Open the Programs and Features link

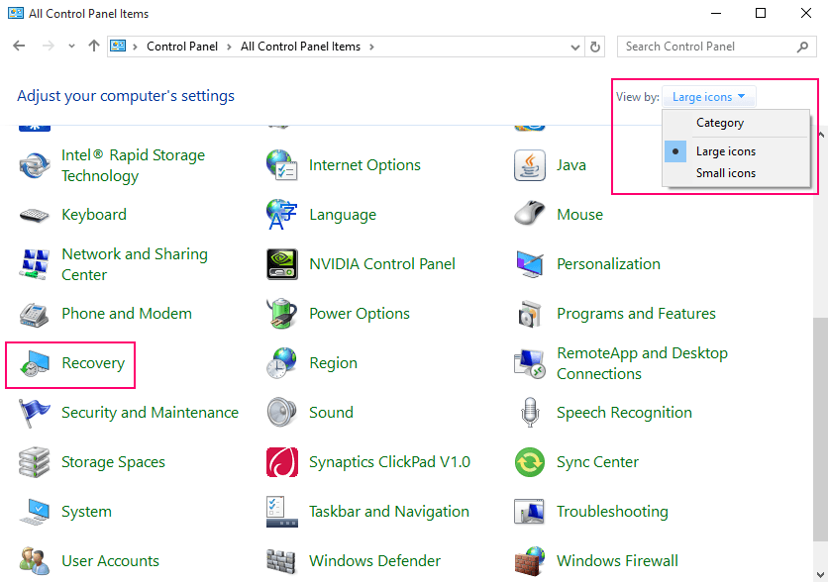(x=636, y=314)
